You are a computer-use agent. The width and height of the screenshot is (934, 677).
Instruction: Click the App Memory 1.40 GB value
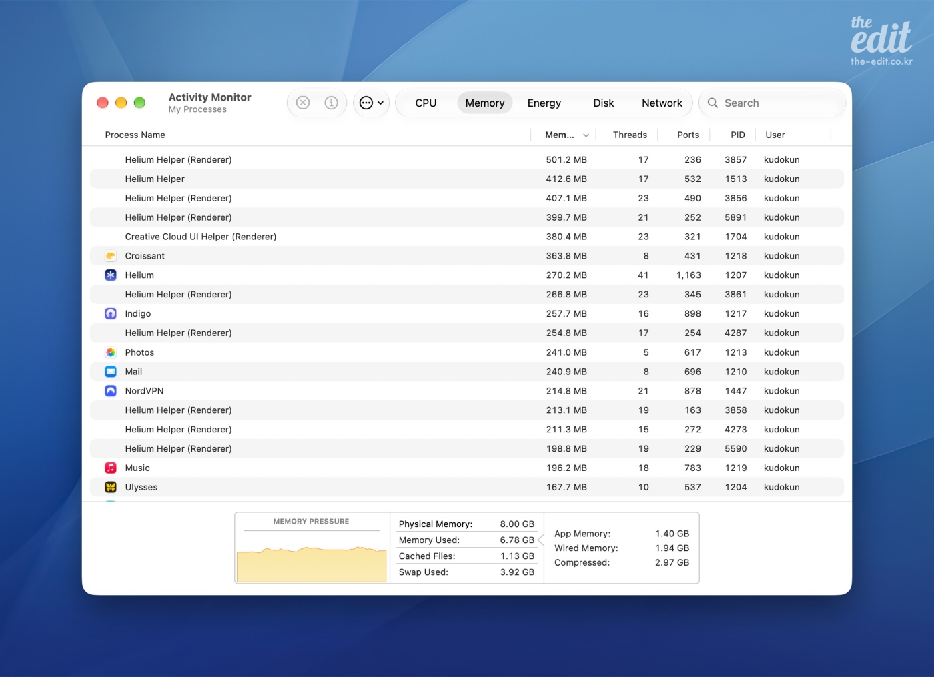672,534
